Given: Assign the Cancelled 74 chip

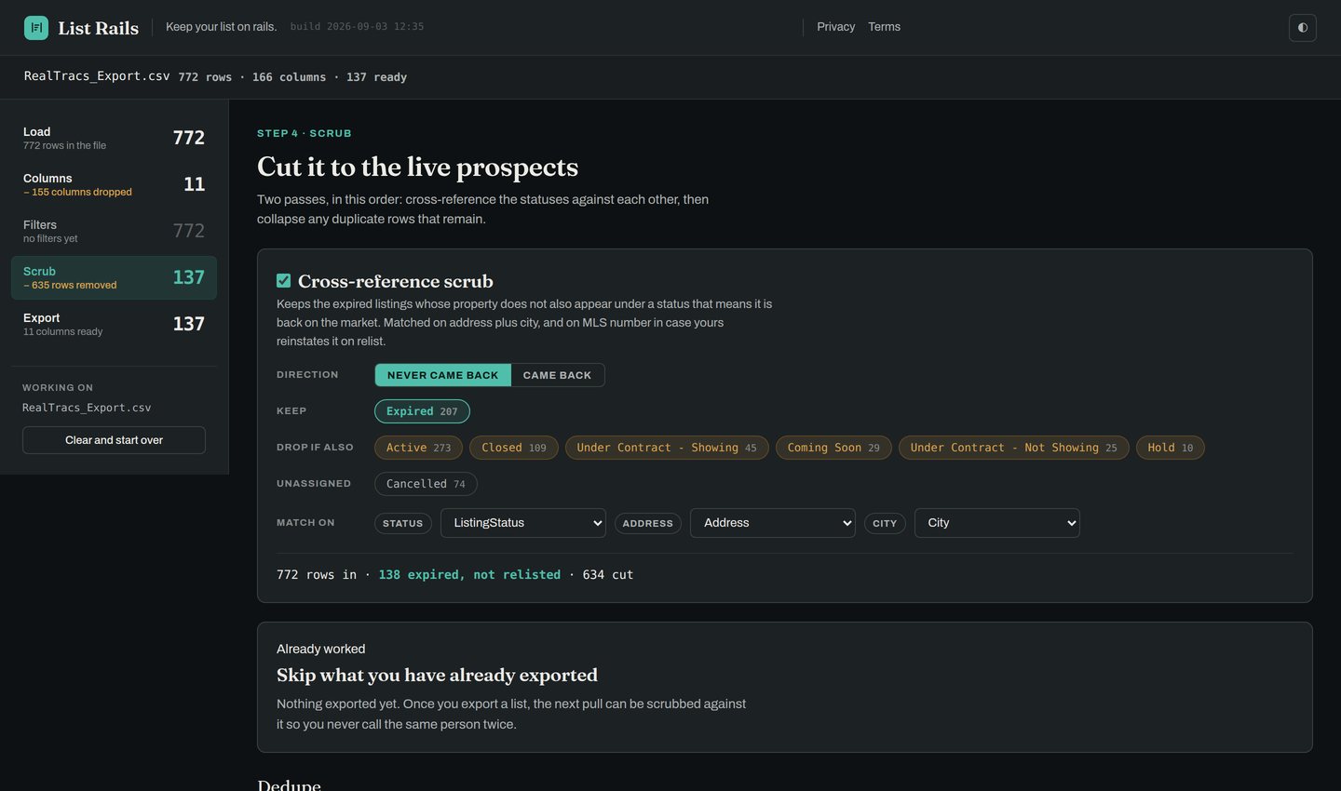Looking at the screenshot, I should tap(426, 484).
